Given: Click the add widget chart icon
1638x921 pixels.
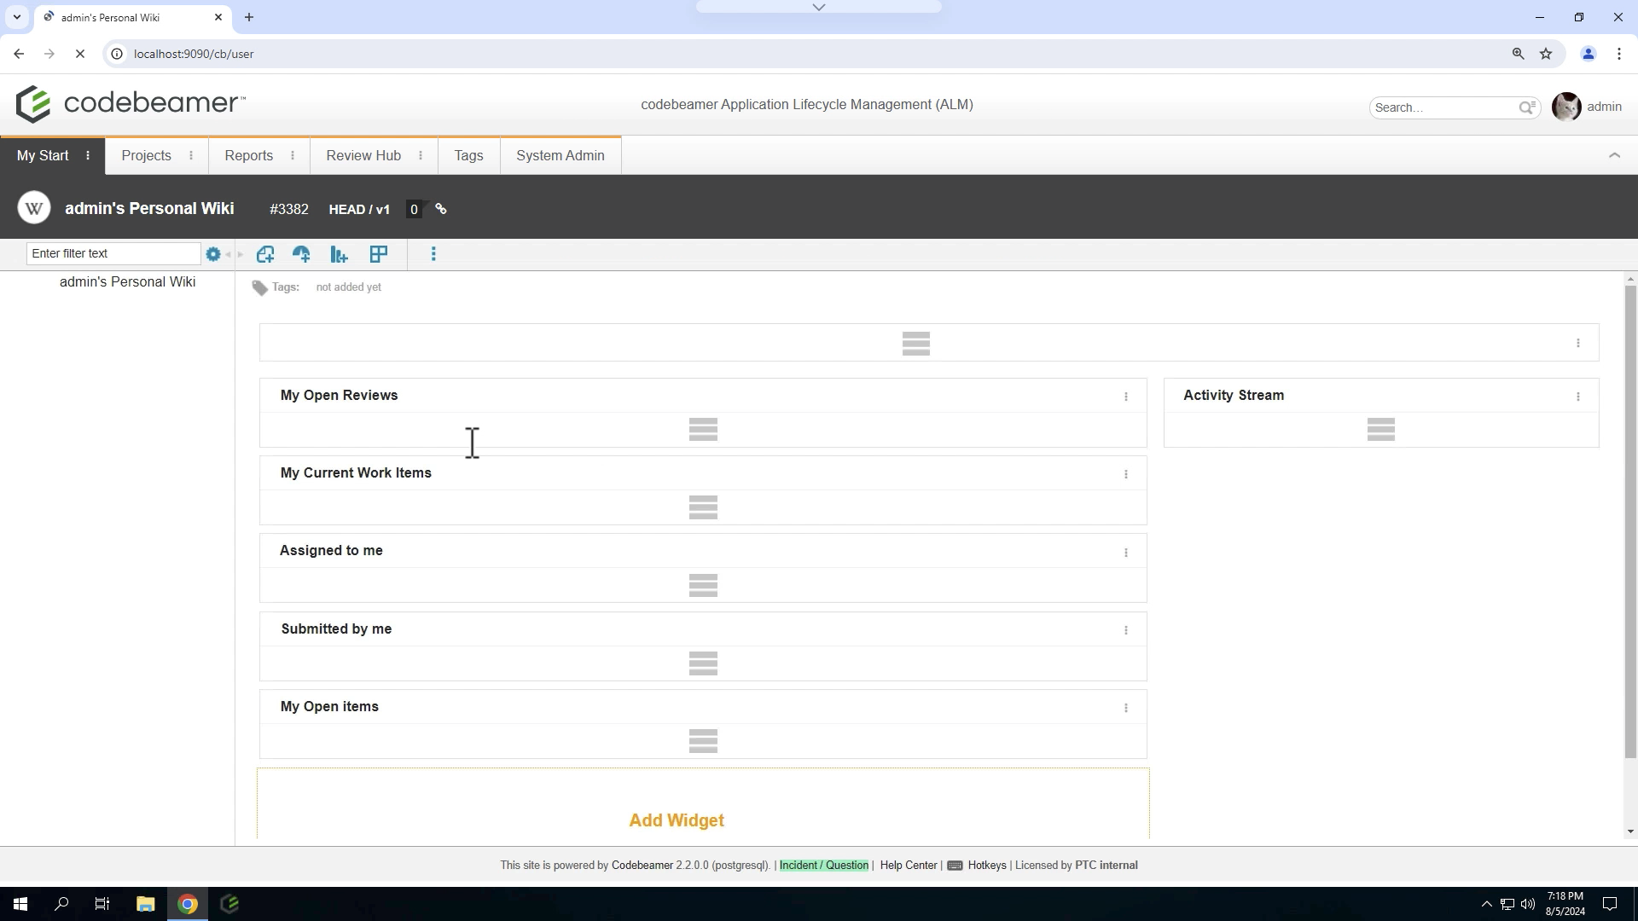Looking at the screenshot, I should 339,254.
